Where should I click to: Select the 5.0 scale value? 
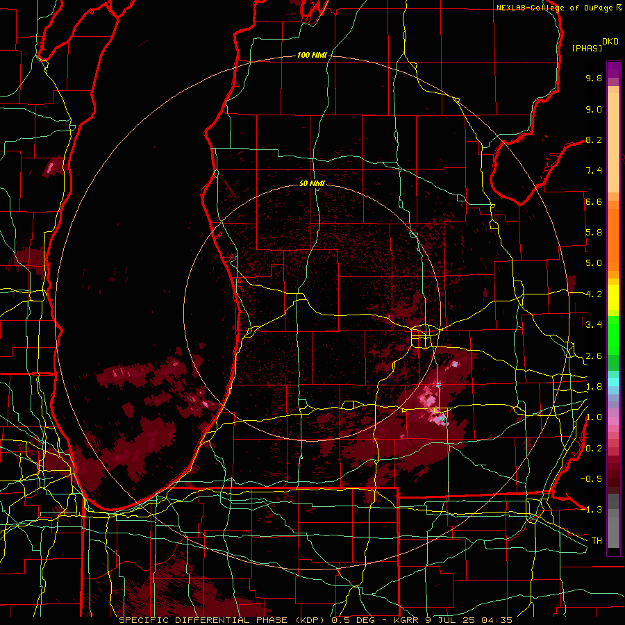594,263
